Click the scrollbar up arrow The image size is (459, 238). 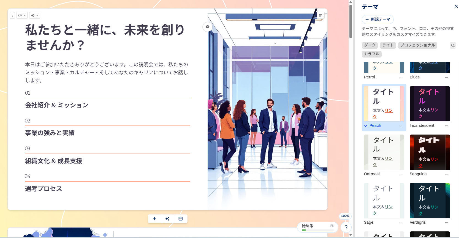click(x=351, y=2)
